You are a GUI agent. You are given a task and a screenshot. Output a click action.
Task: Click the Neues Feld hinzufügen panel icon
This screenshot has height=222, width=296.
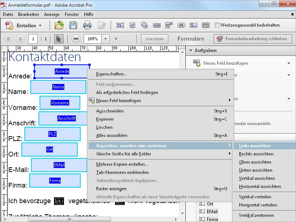click(196, 63)
